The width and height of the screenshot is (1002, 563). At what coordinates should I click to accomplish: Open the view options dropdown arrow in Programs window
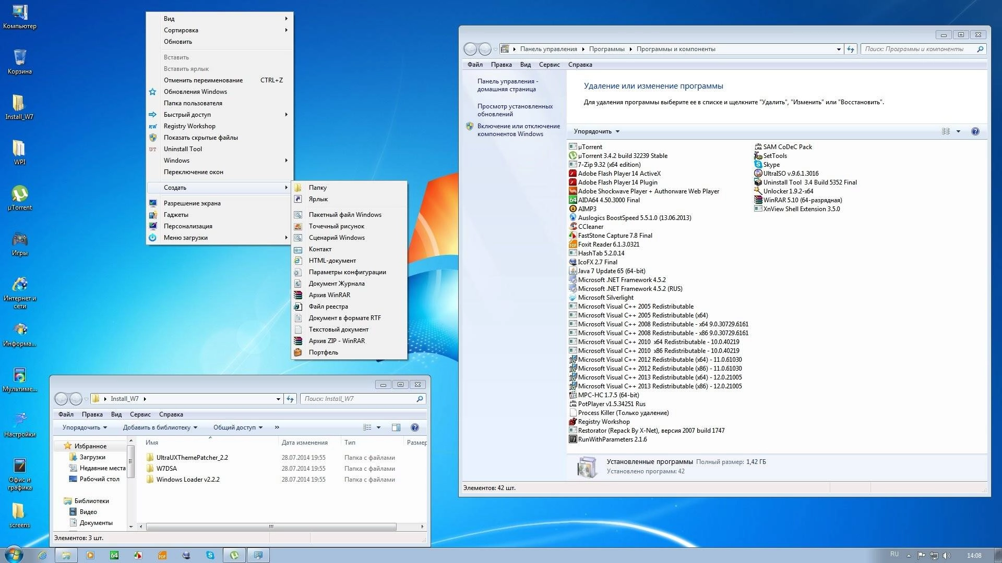[x=958, y=131]
